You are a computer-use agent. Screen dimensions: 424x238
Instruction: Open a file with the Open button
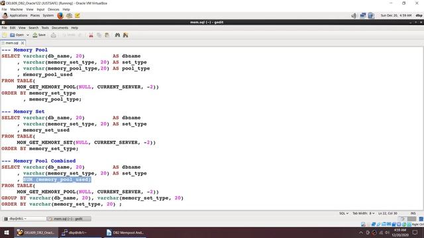17,35
